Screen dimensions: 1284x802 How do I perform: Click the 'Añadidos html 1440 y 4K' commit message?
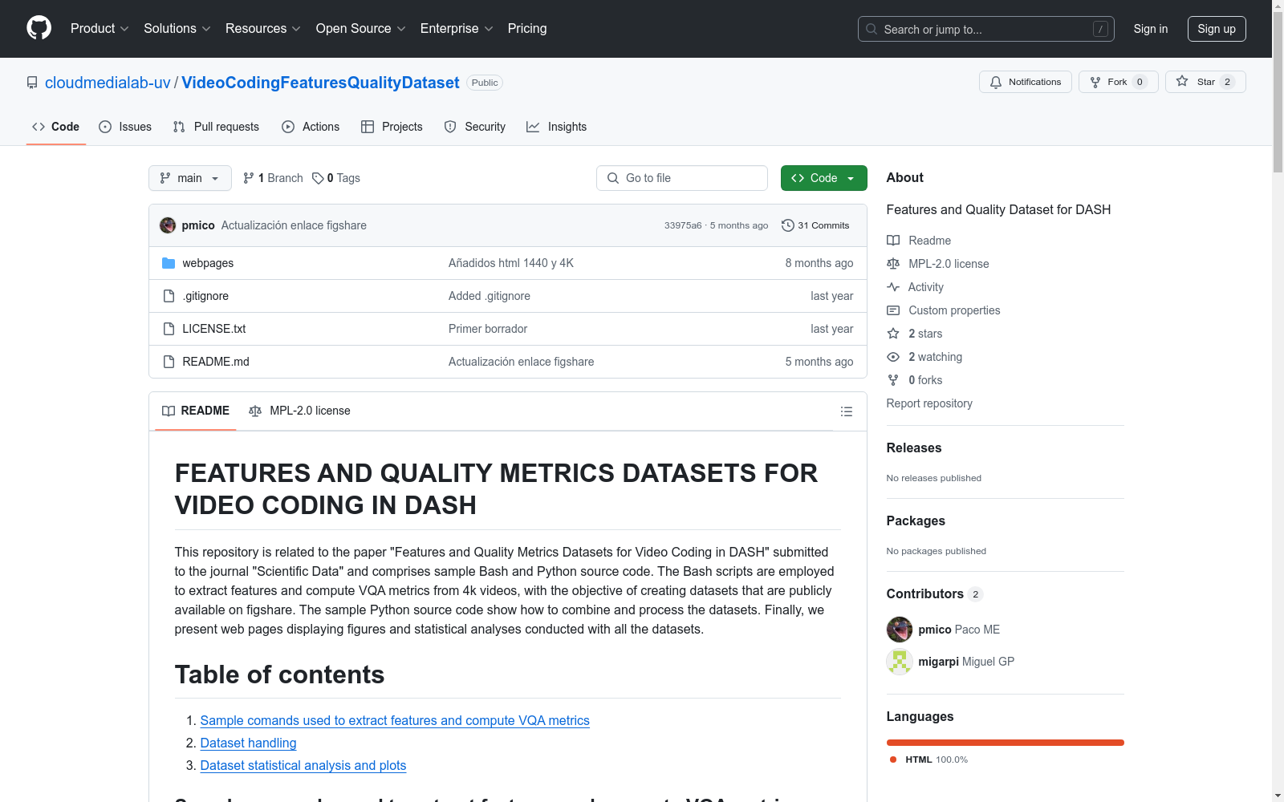[511, 263]
